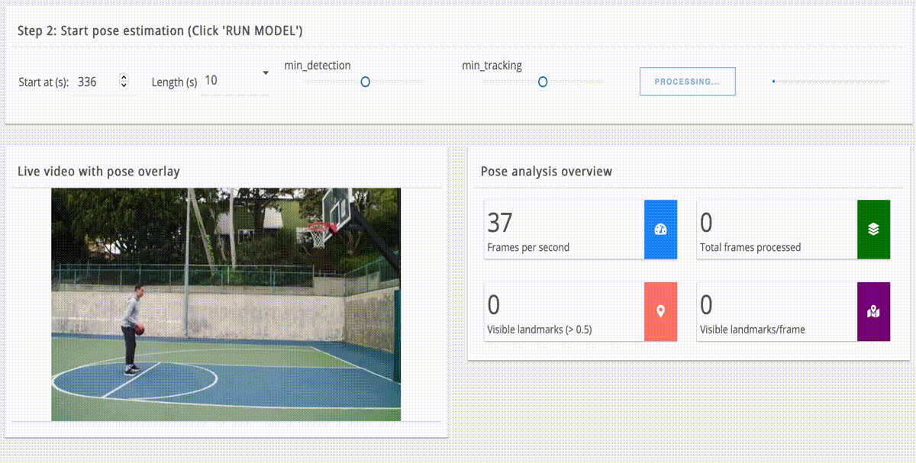Image resolution: width=916 pixels, height=463 pixels.
Task: Click the map icon on Visible landmarks/frame card
Action: (874, 311)
